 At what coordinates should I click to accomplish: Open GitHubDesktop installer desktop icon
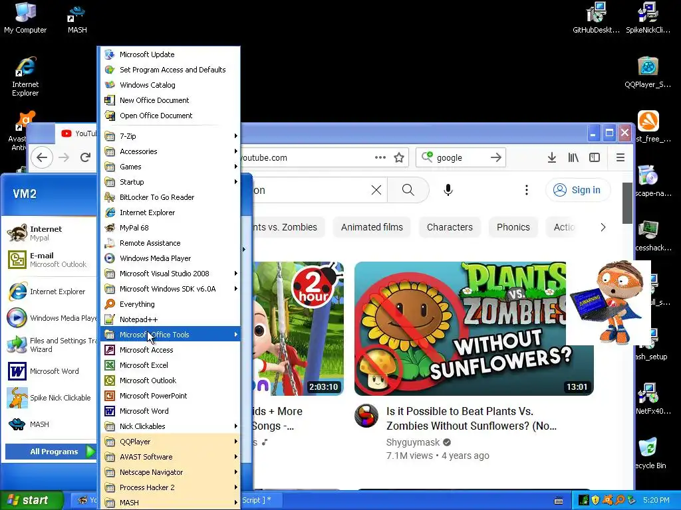[x=596, y=18]
